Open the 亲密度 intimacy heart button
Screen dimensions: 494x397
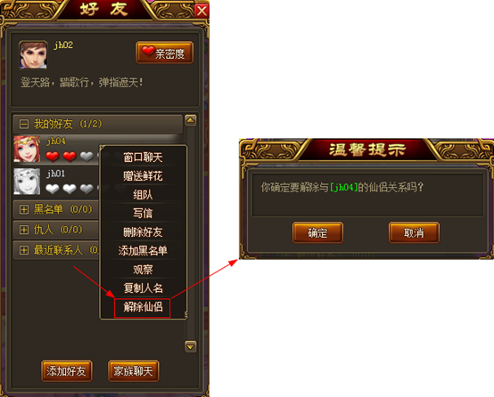tap(164, 53)
